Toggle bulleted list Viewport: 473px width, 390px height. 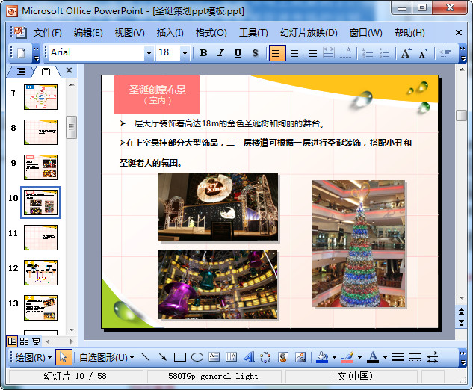385,53
